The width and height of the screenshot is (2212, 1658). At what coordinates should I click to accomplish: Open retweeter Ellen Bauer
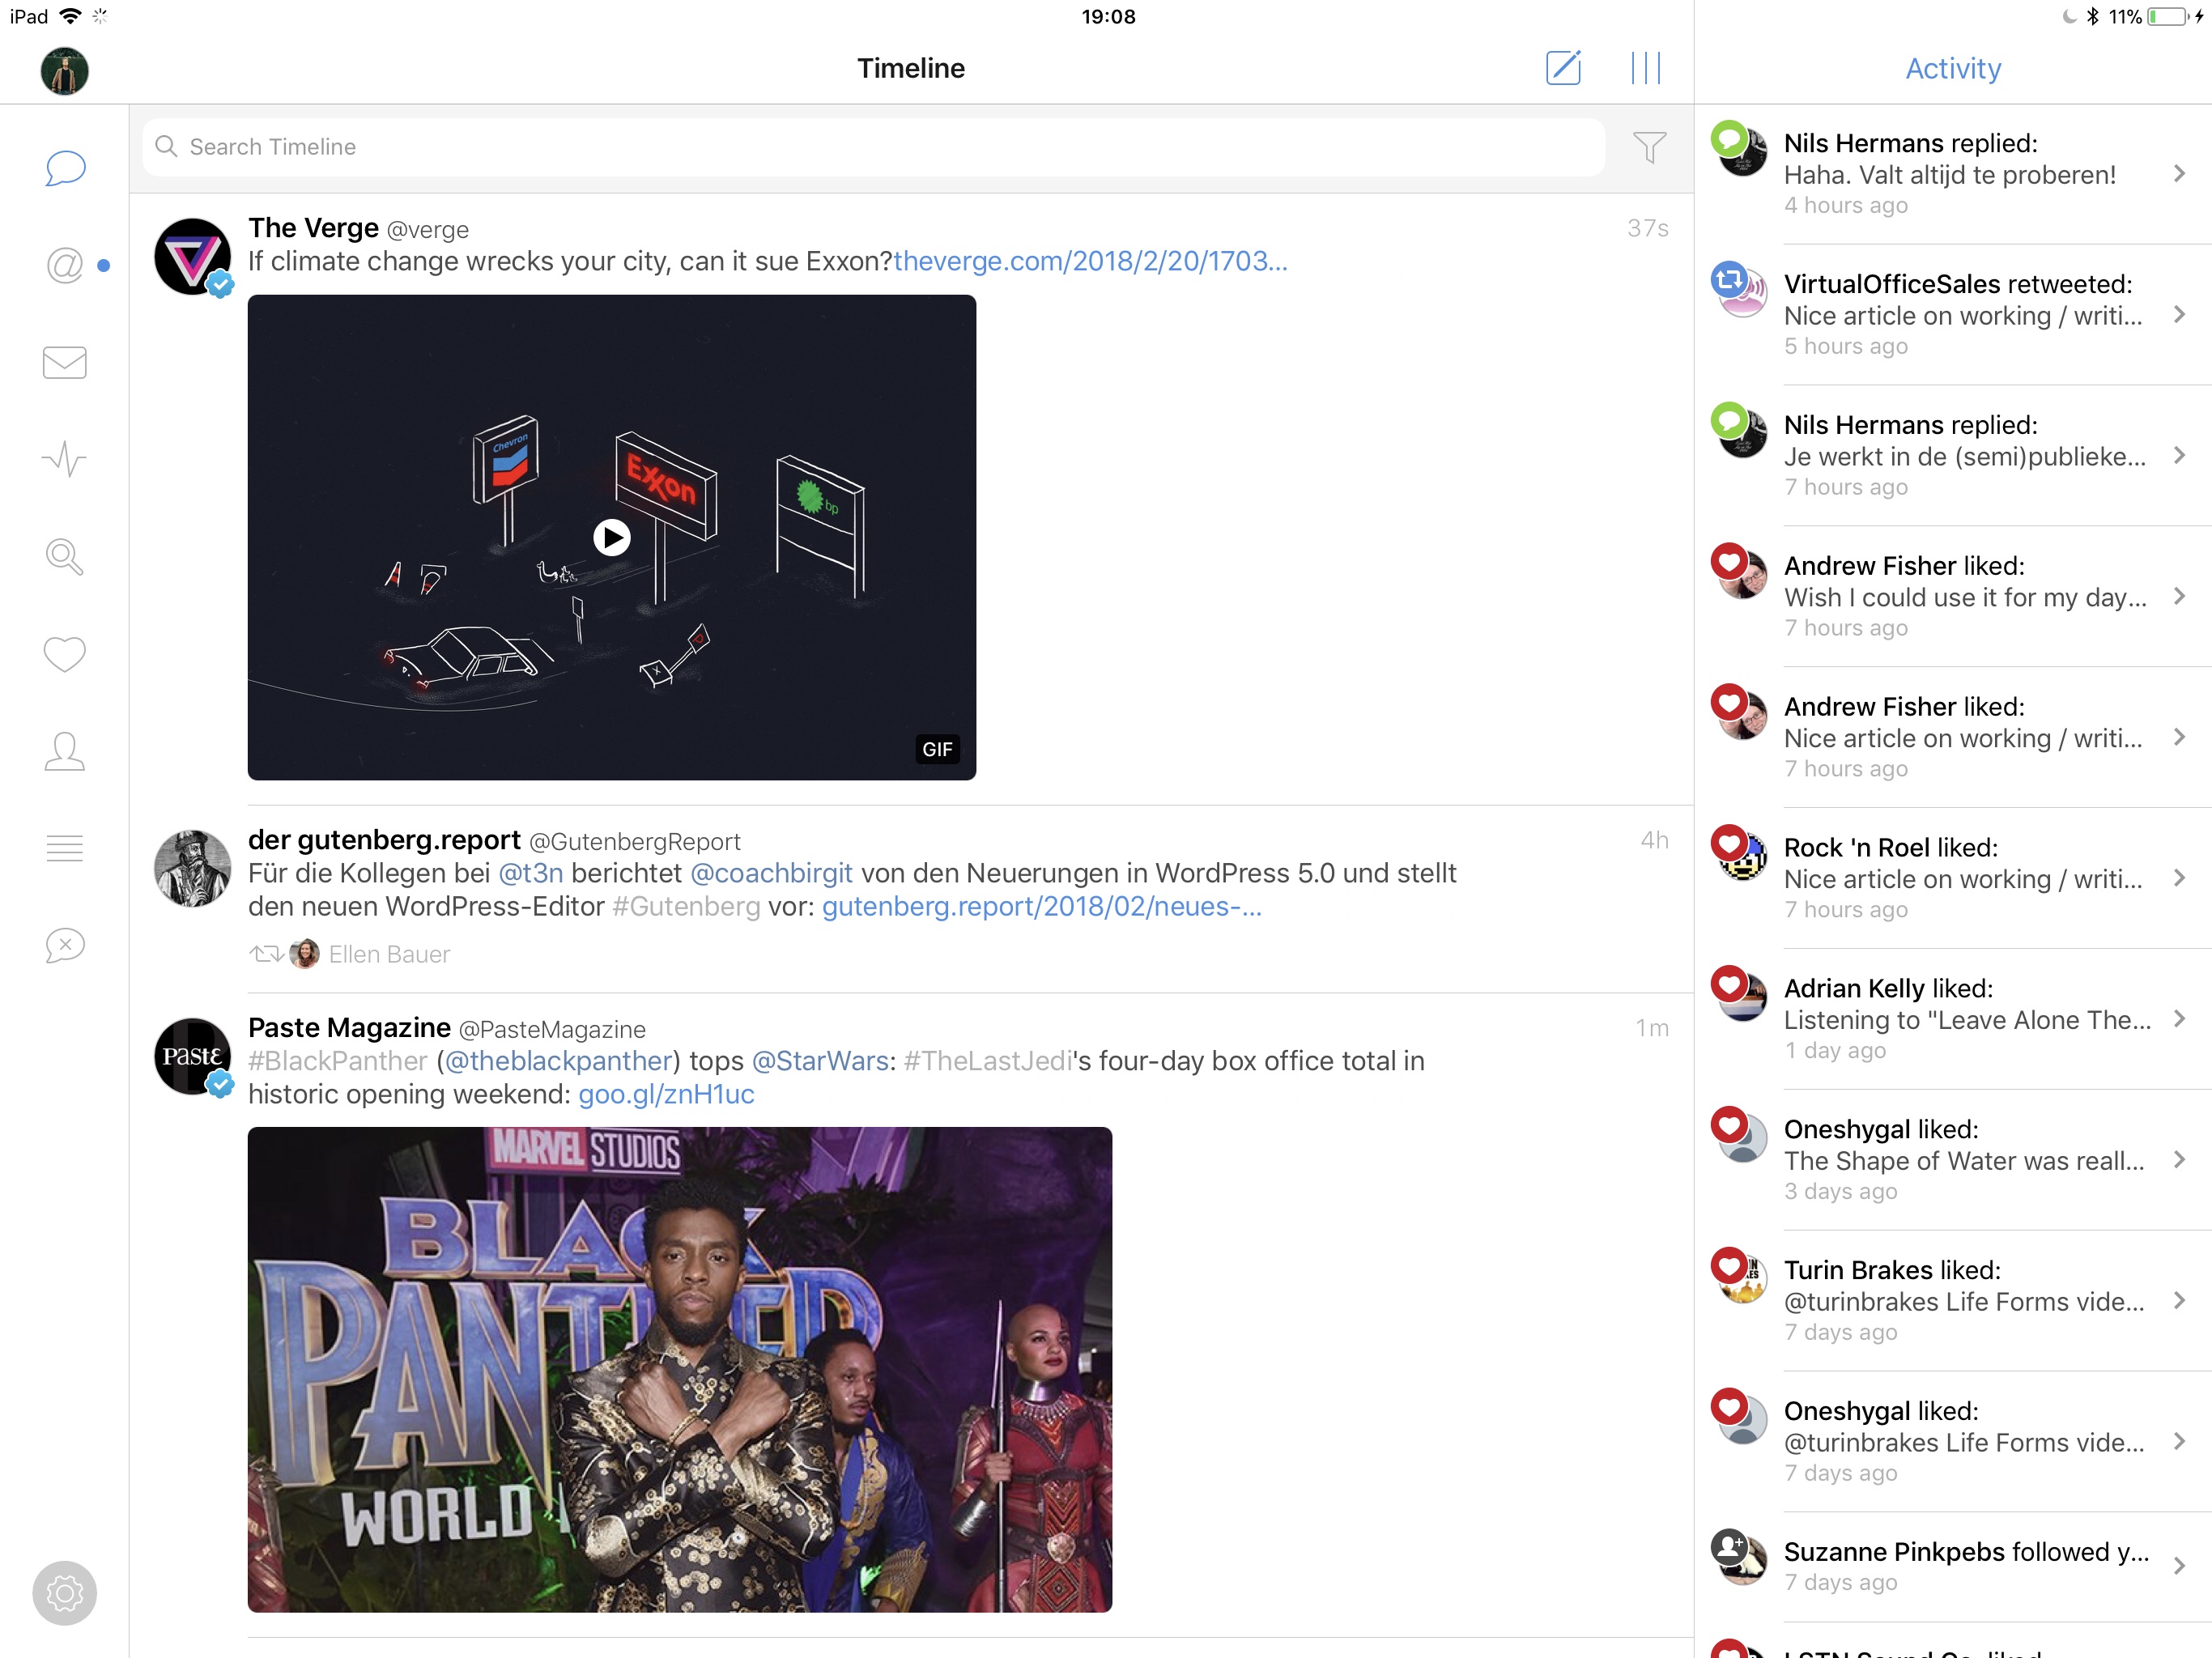(389, 954)
